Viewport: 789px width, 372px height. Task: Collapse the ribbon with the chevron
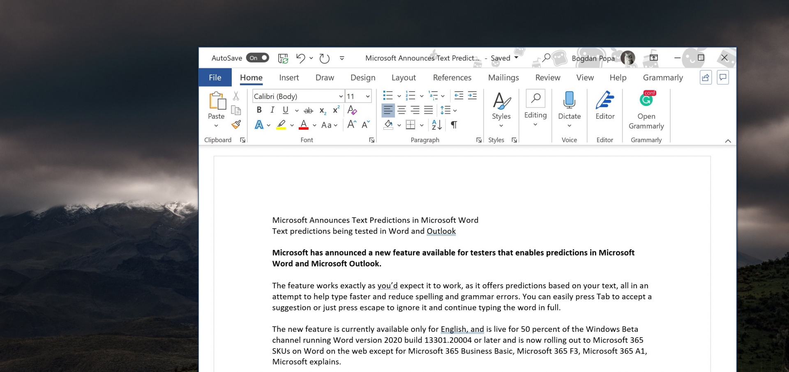point(728,141)
